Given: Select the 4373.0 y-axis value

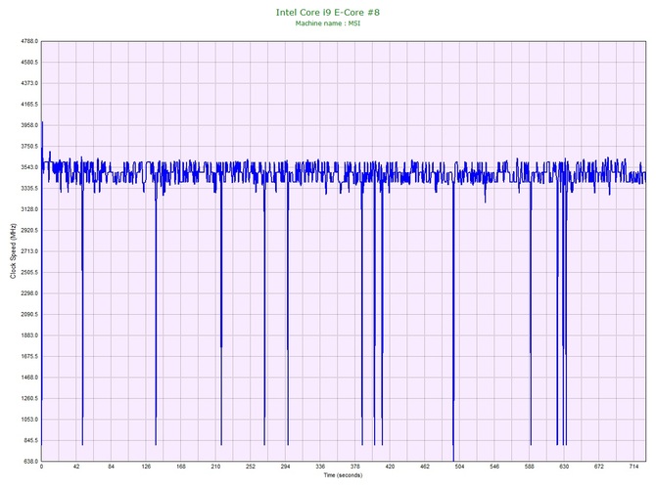Looking at the screenshot, I should (29, 83).
